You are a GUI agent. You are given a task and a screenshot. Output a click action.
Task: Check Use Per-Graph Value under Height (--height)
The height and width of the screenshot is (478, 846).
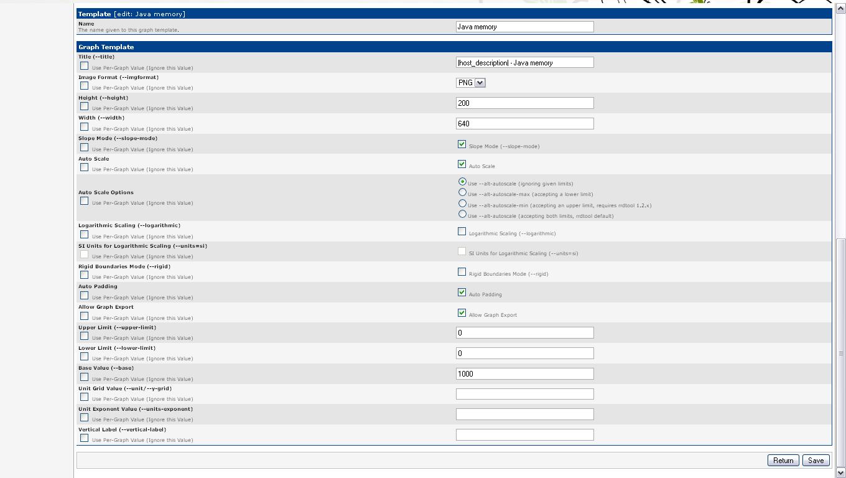click(84, 106)
